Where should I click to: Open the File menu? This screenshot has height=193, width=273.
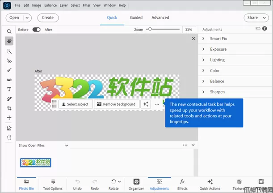tap(17, 5)
